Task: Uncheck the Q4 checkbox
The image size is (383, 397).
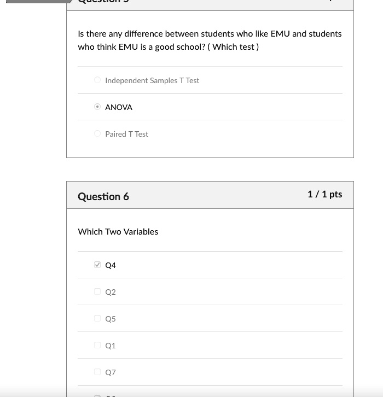Action: click(x=97, y=265)
